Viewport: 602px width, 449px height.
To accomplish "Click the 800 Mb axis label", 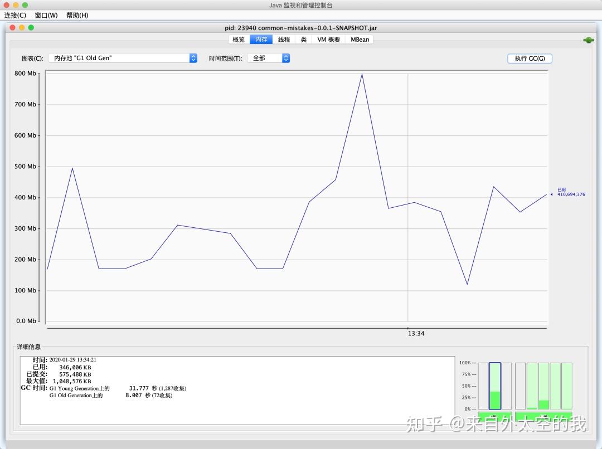I will coord(25,74).
